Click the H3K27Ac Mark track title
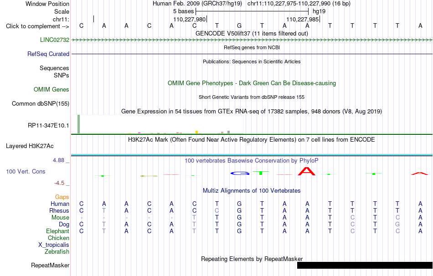Screen dimensions: 433x276 (252, 140)
